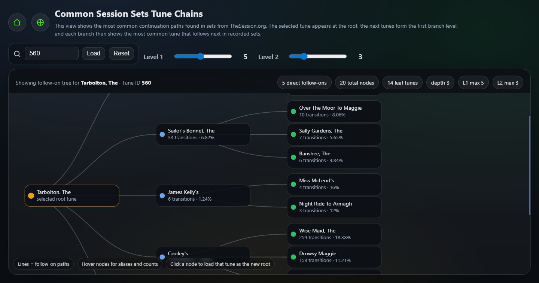Click the tune ID input showing 560
This screenshot has width=539, height=283.
coord(51,54)
